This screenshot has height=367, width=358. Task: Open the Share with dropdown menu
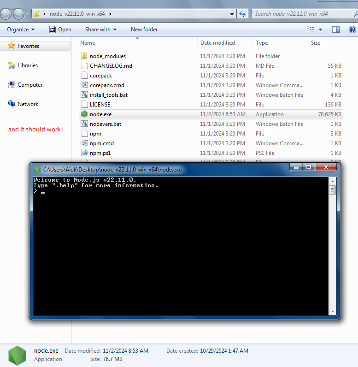pos(101,30)
